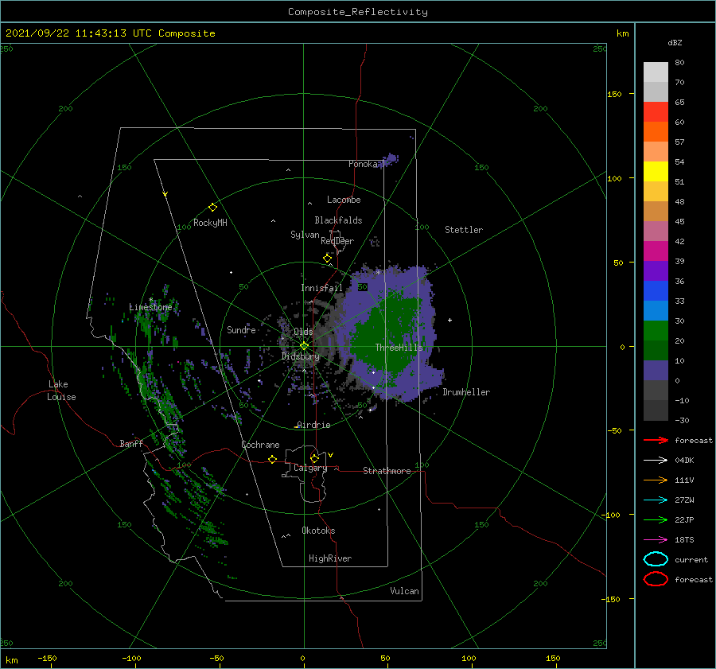Image resolution: width=716 pixels, height=669 pixels.
Task: Click the Calgary city label
Action: [310, 468]
